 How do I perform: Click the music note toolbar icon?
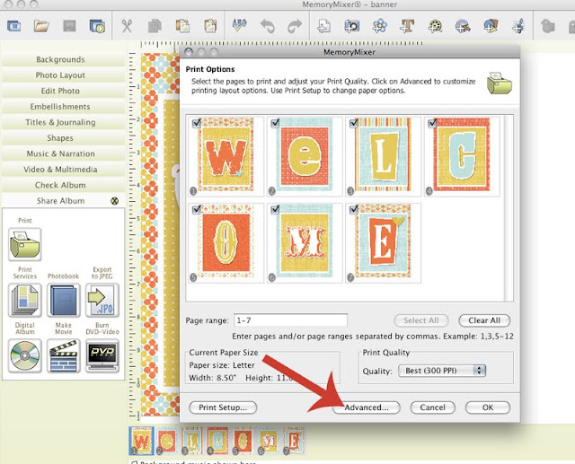518,26
